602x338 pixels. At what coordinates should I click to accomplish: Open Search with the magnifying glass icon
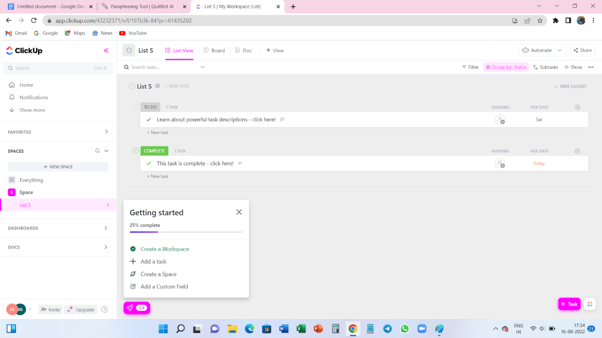(10, 68)
